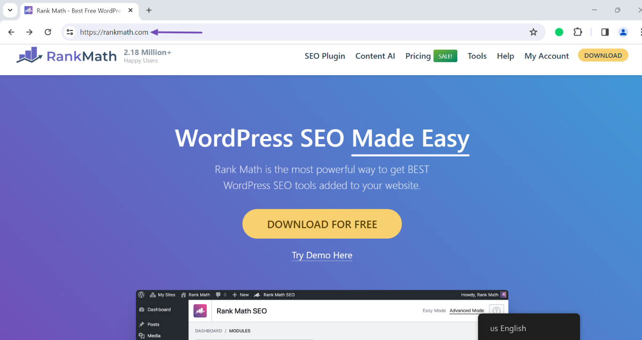Restore down the browser window
Screen dimensions: 642x340
tap(618, 10)
